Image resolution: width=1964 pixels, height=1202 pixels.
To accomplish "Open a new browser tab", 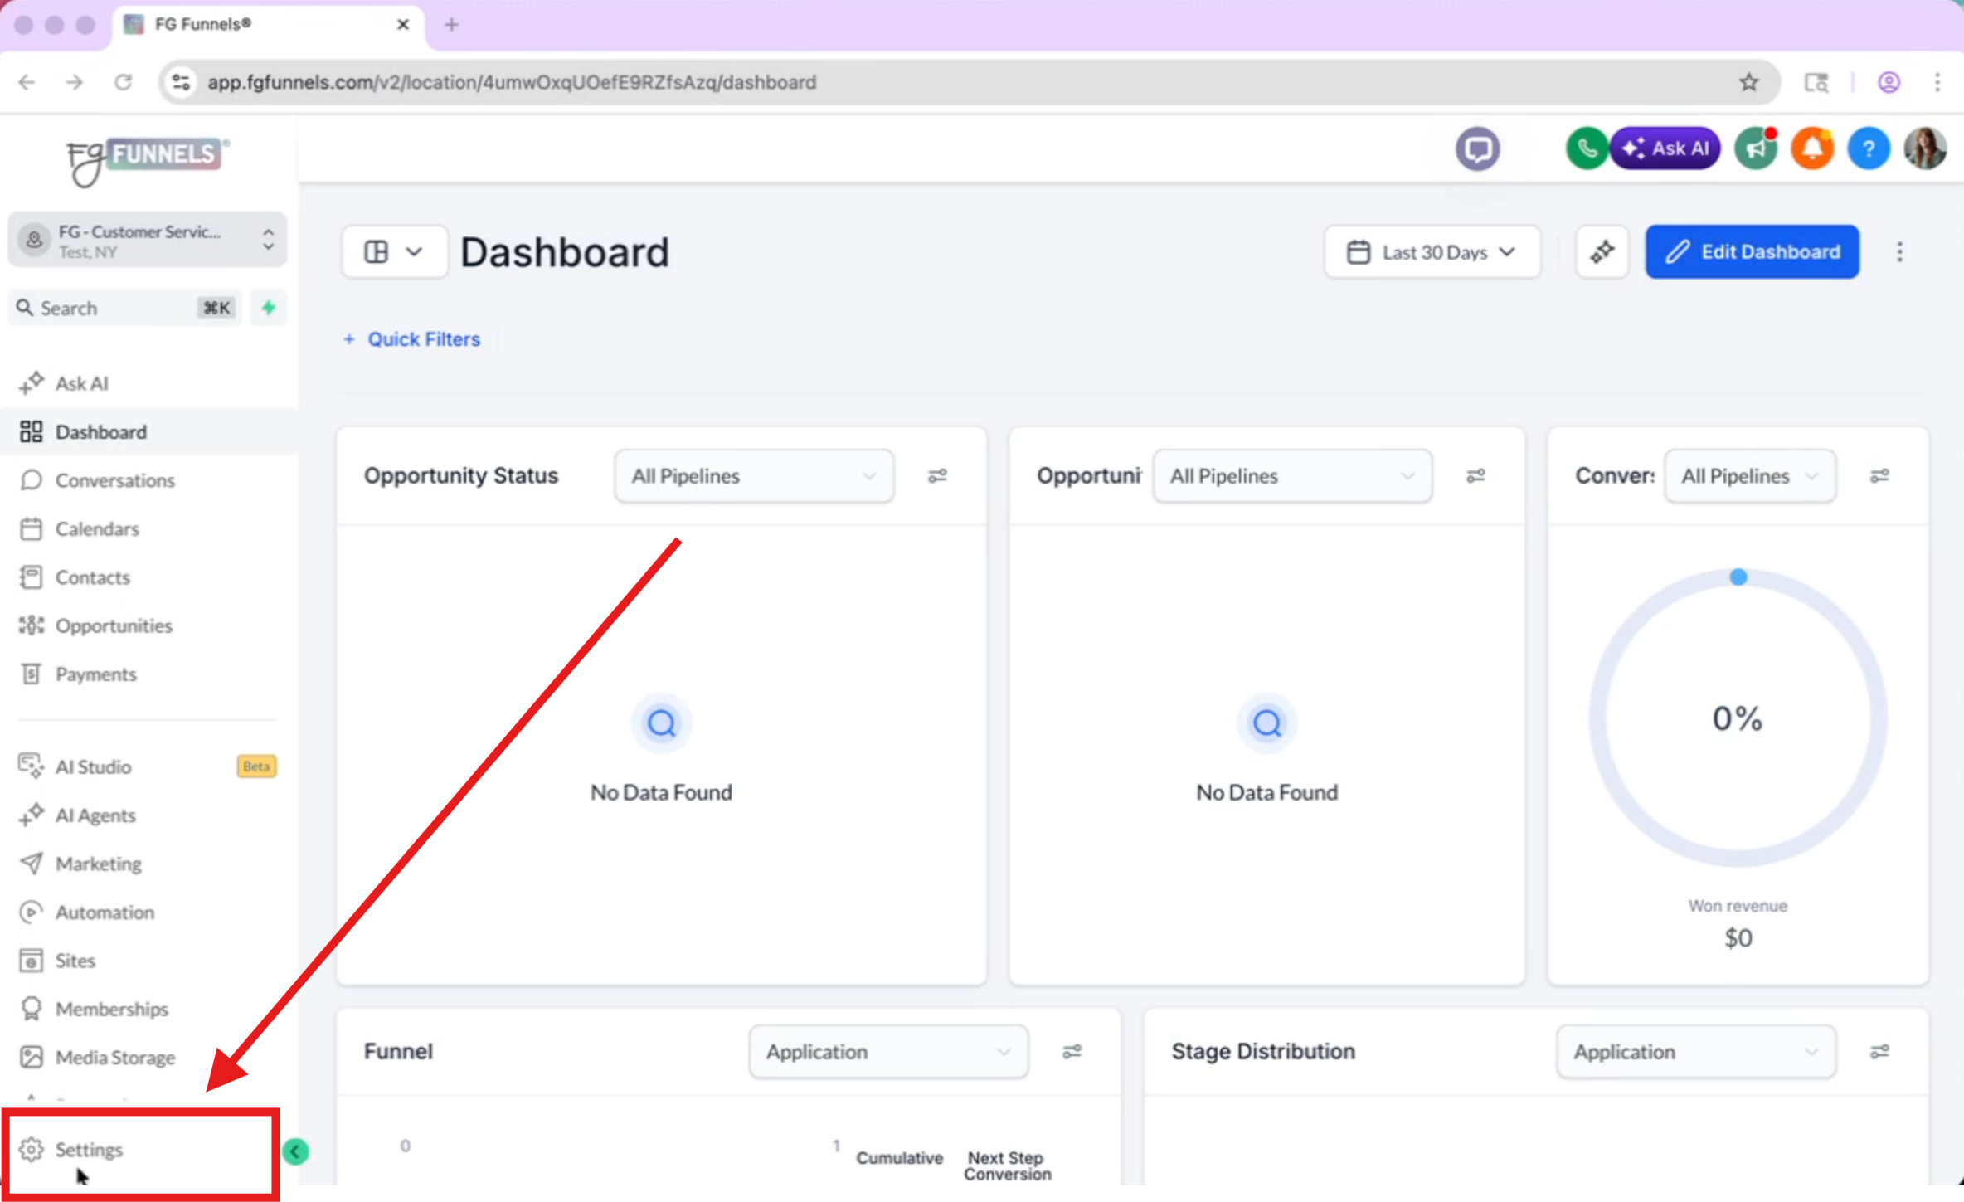I will click(x=451, y=25).
